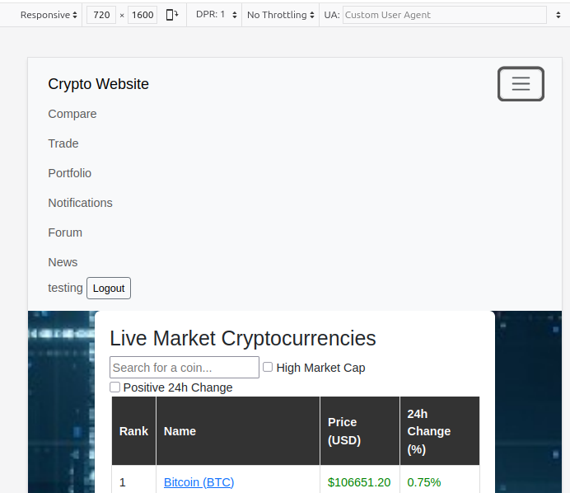Check the Positive 24h Change filter
The height and width of the screenshot is (493, 570).
115,387
